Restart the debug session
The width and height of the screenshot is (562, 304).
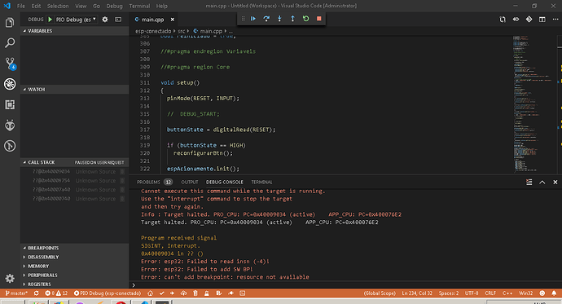click(305, 19)
